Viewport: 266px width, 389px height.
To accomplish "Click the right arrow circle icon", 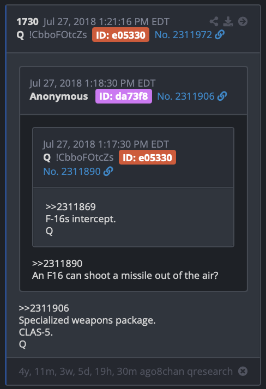I will (243, 21).
